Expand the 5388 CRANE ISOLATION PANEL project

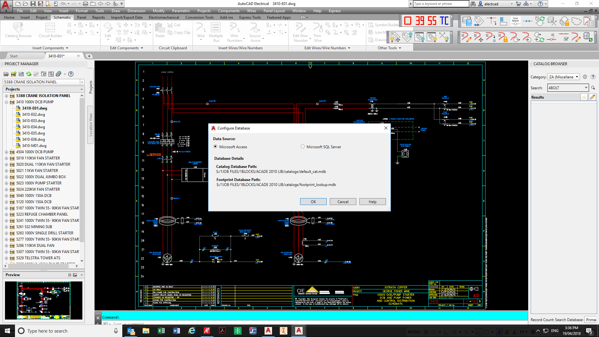pos(6,96)
